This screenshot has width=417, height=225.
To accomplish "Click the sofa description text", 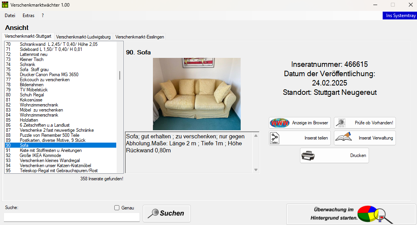I will pos(185,143).
